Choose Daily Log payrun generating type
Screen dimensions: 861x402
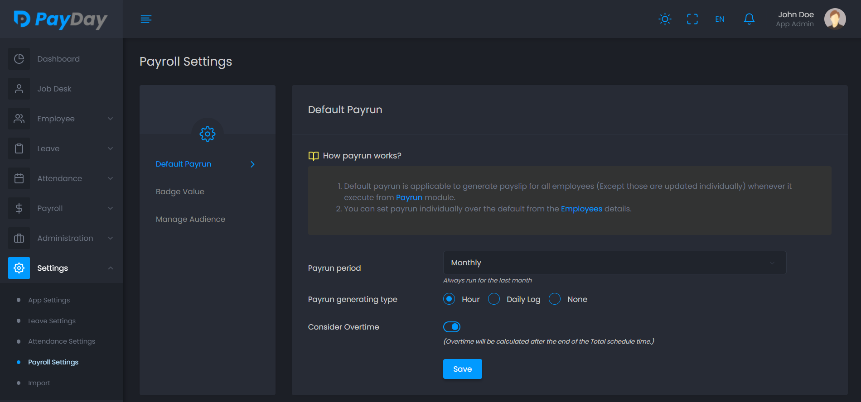494,299
